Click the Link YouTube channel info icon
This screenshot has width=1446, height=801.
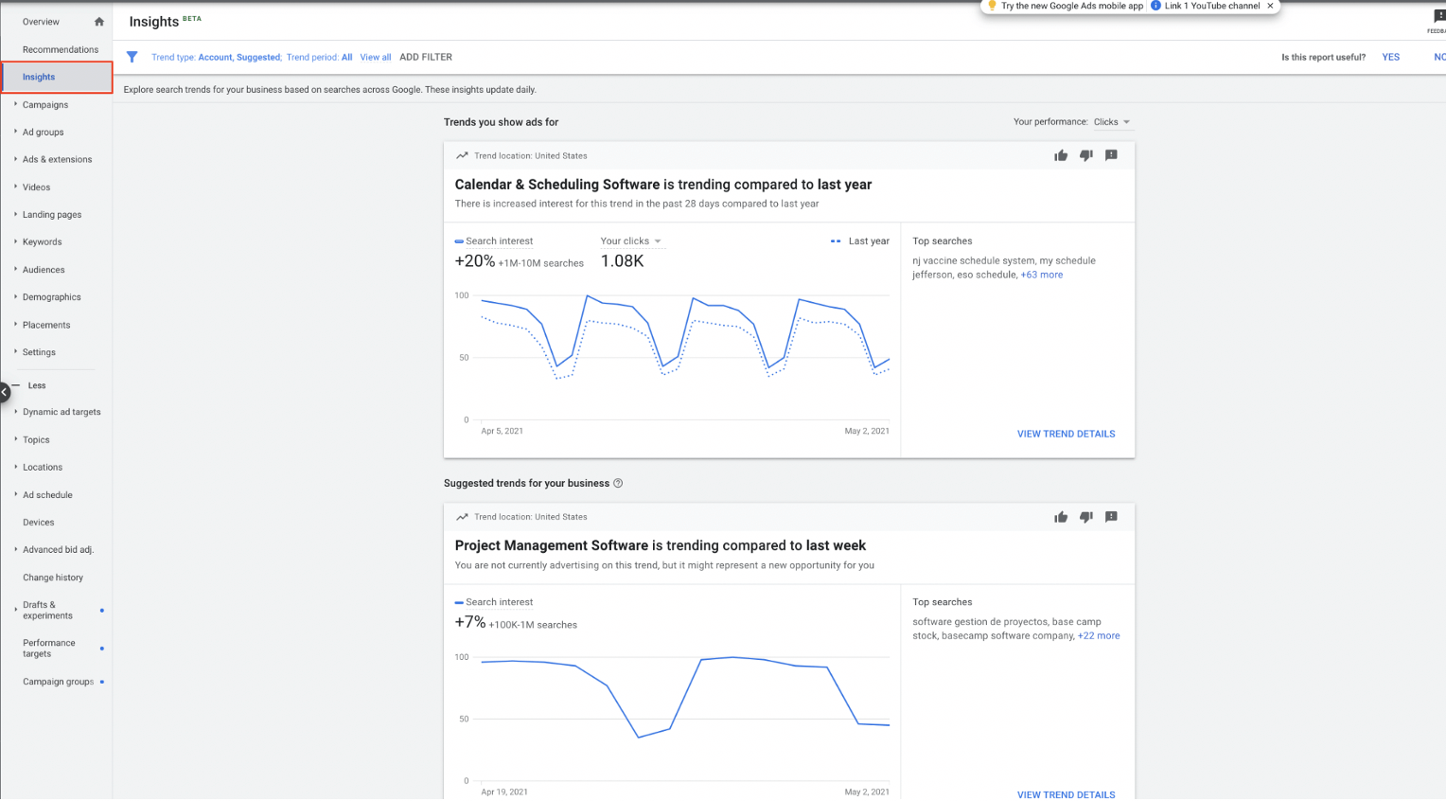[1155, 6]
